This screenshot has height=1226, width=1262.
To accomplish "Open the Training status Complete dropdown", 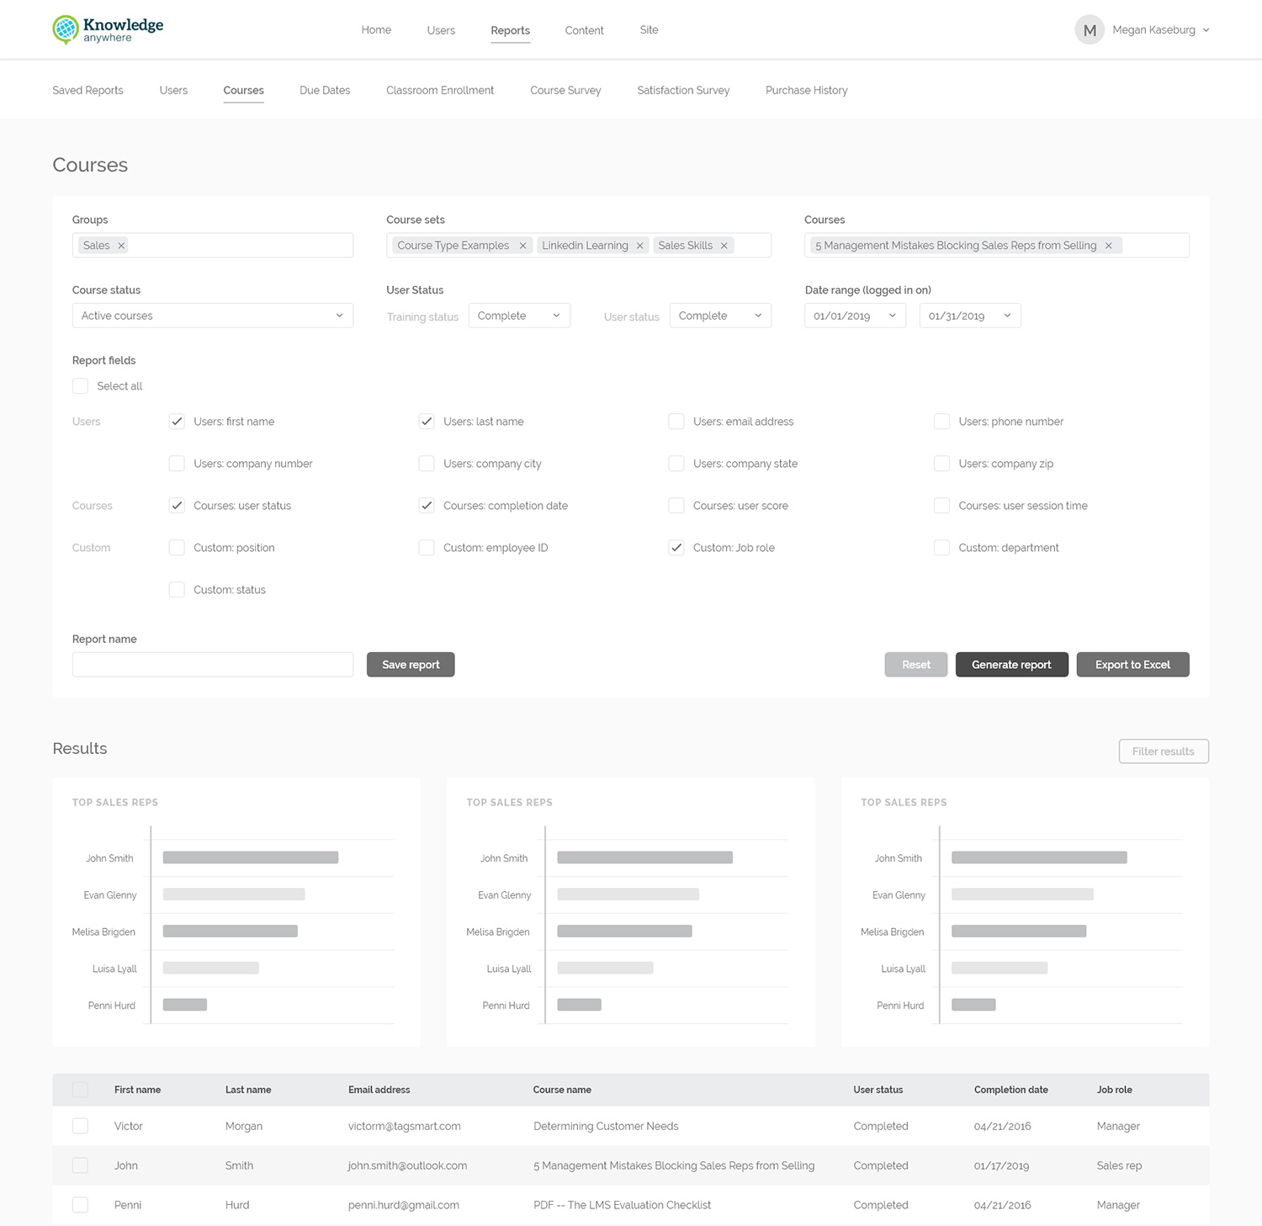I will (x=518, y=315).
